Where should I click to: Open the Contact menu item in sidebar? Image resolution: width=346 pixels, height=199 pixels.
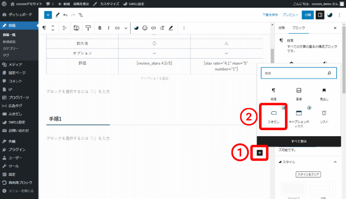[19, 131]
